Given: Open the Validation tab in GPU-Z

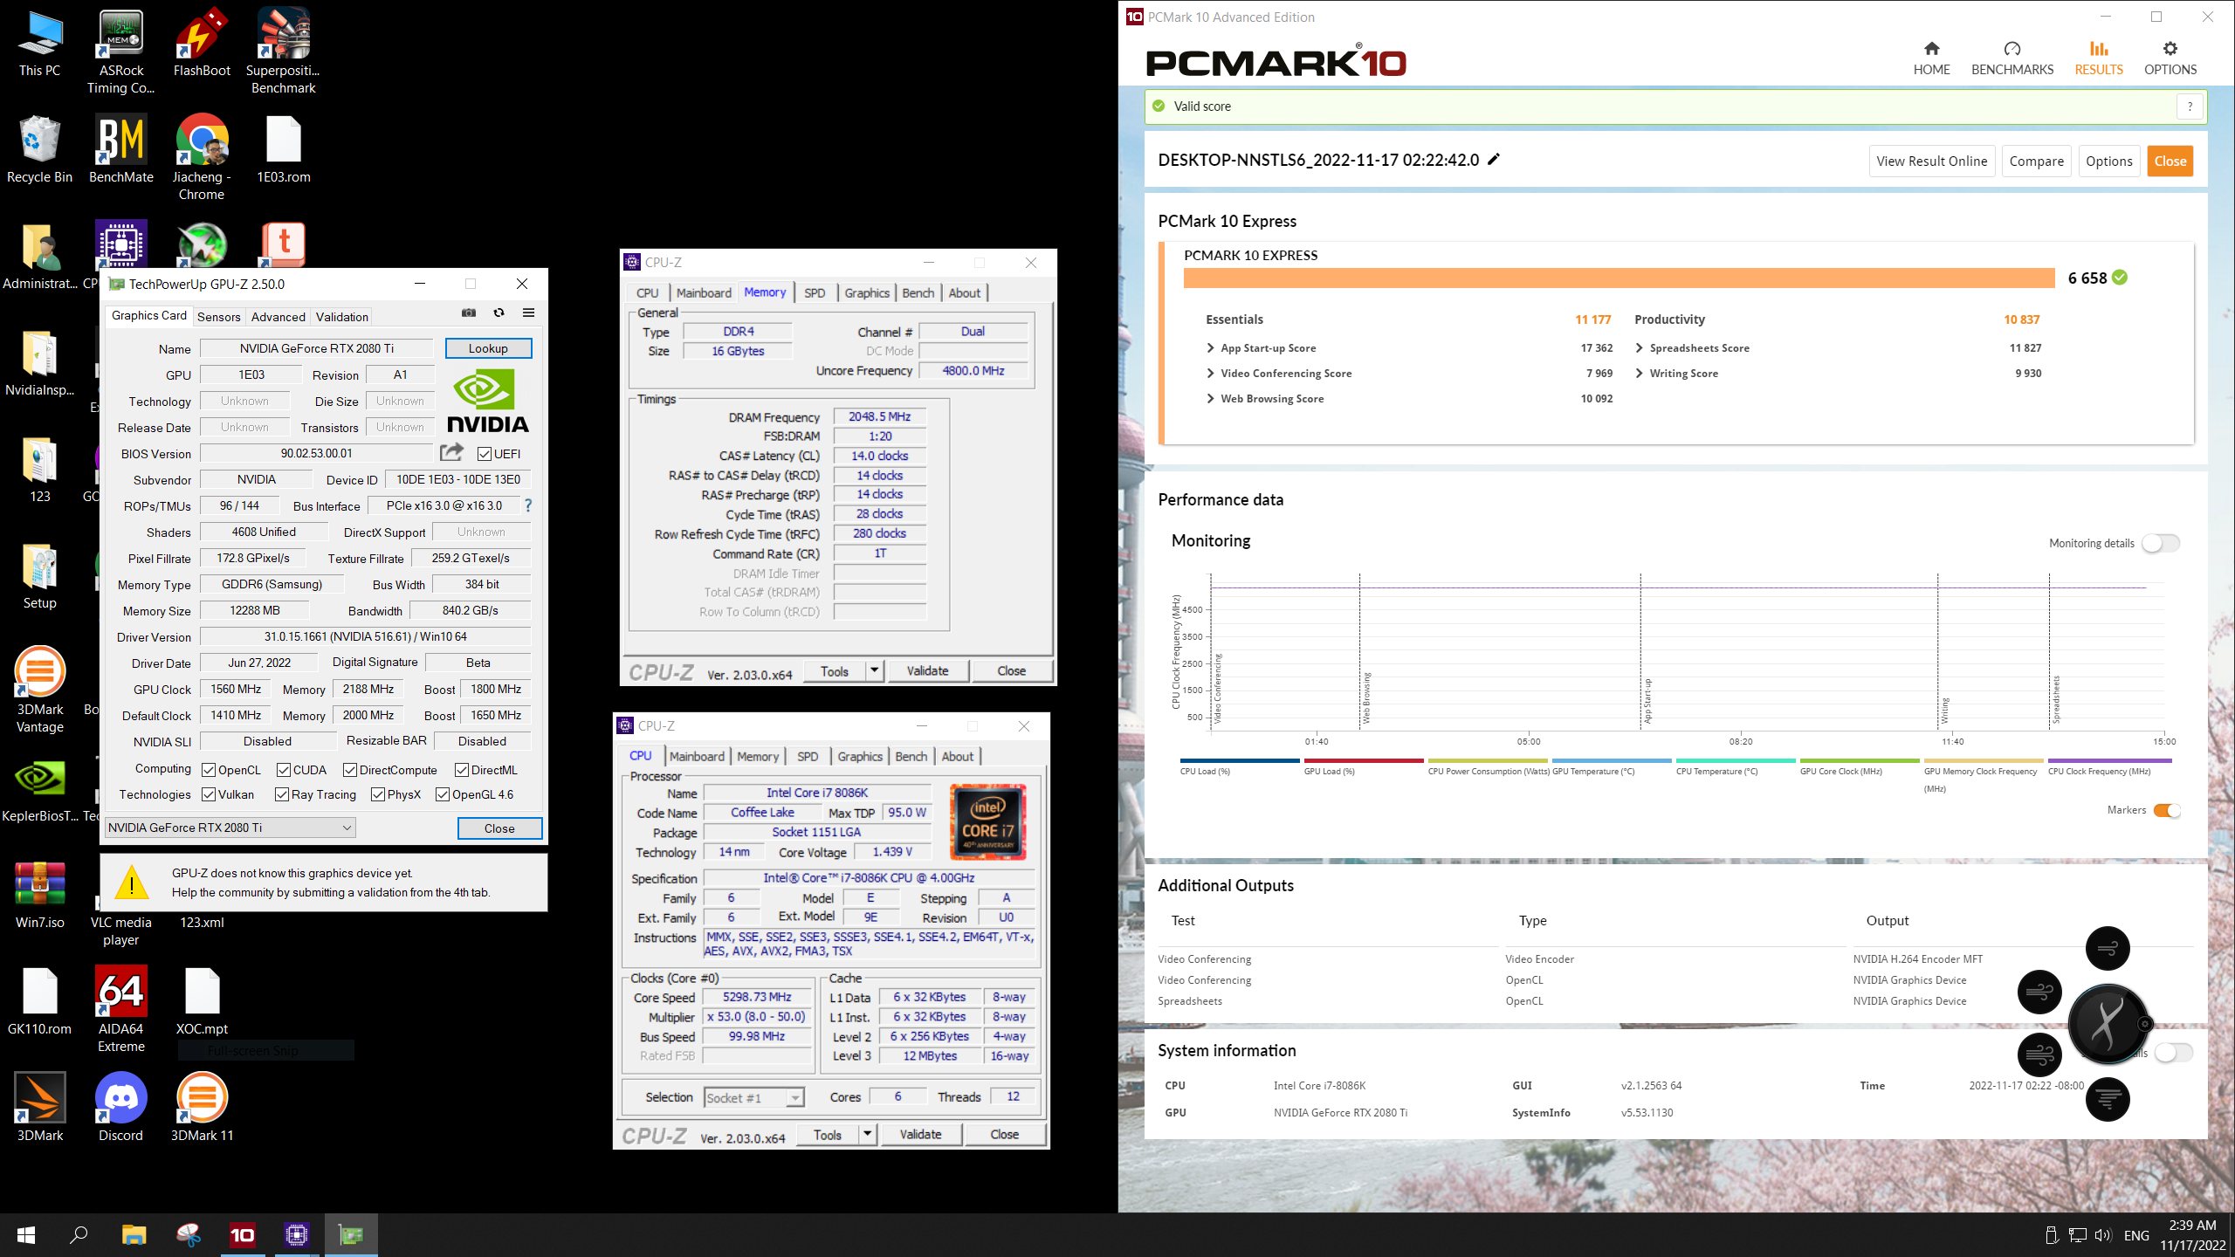Looking at the screenshot, I should [341, 317].
